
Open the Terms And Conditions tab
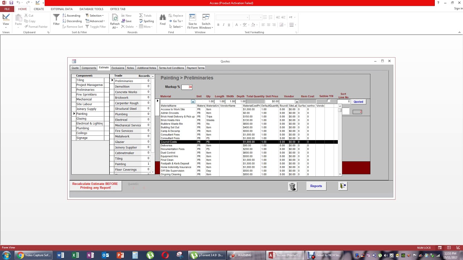point(171,68)
